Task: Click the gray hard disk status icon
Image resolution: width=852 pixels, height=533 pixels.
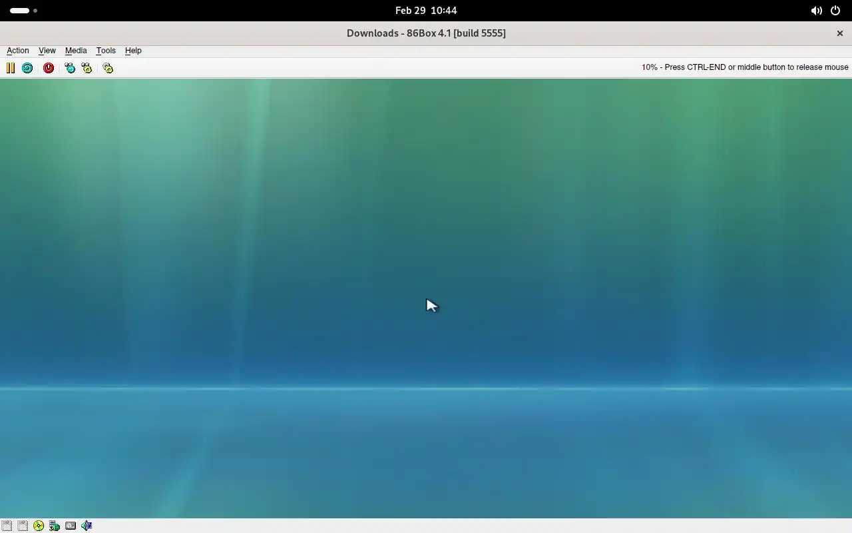Action: tap(71, 526)
